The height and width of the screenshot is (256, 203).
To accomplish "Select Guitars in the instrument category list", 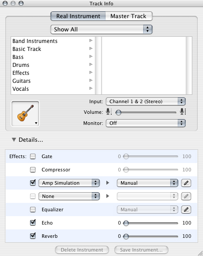I will click(x=53, y=81).
